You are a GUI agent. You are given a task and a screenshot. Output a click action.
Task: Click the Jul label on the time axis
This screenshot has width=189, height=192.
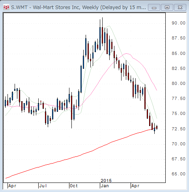coord(43,186)
